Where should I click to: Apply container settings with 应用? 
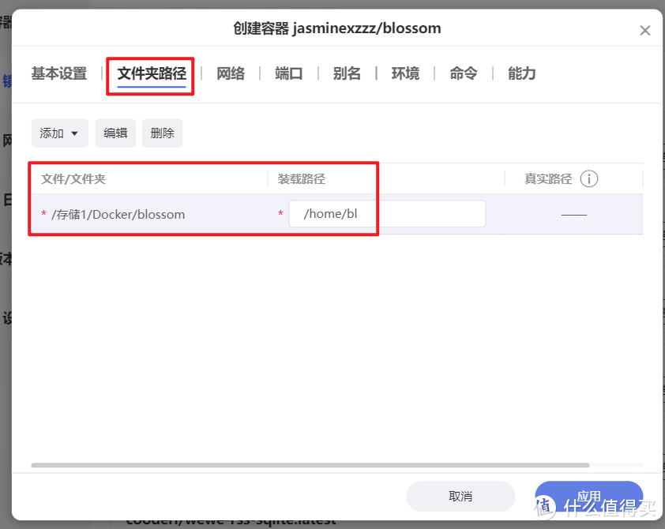pos(588,496)
